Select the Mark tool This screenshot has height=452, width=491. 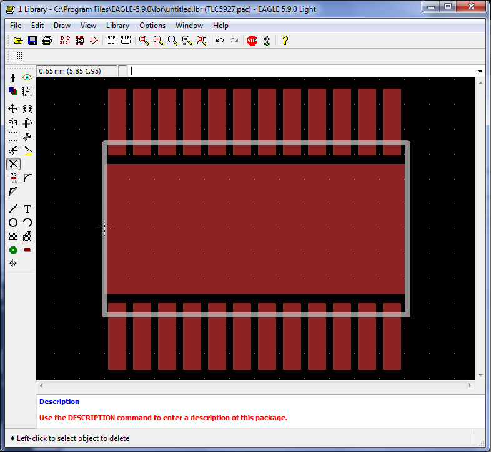[27, 91]
